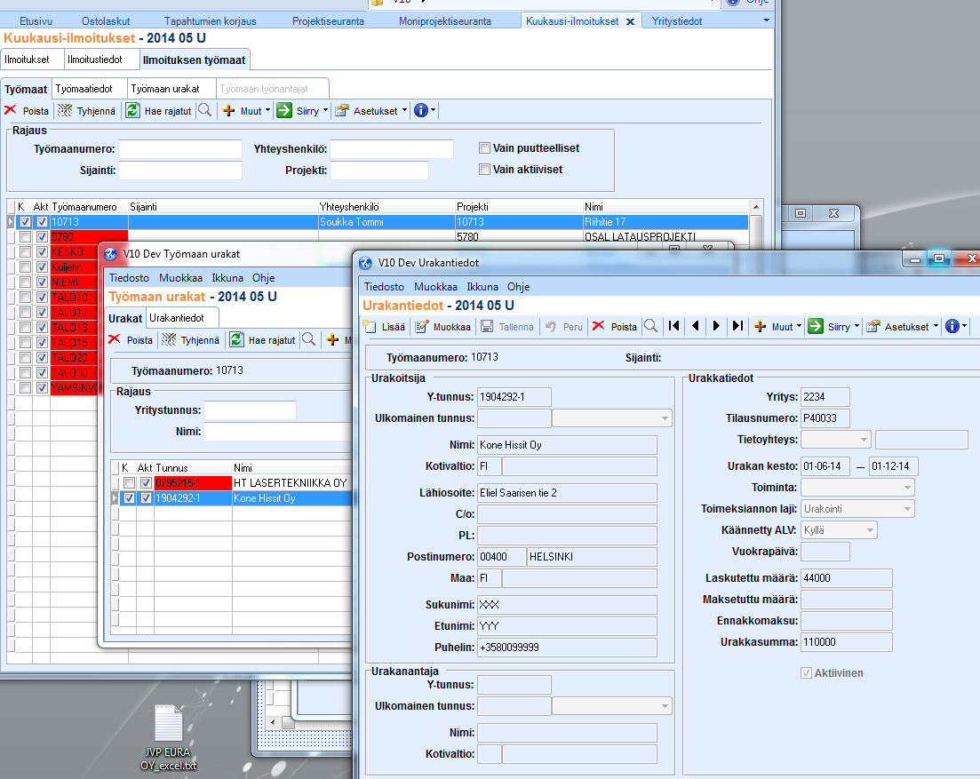Switch to Urakantiedot tab in Työmaan urakat
The image size is (980, 779).
pos(177,318)
